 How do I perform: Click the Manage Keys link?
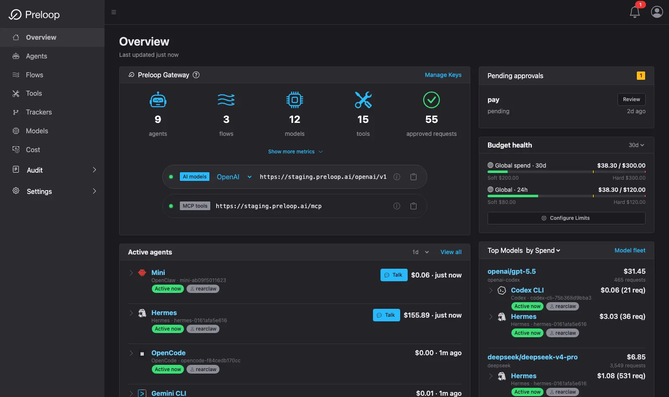(443, 75)
